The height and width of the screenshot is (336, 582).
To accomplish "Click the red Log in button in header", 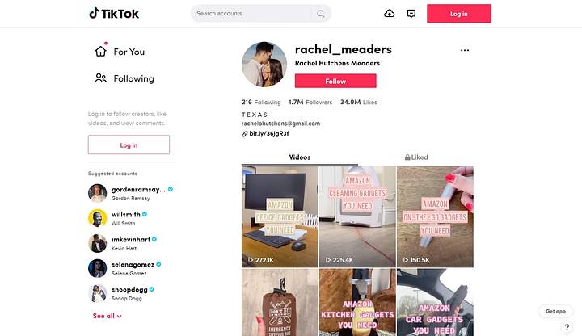I will (x=459, y=14).
